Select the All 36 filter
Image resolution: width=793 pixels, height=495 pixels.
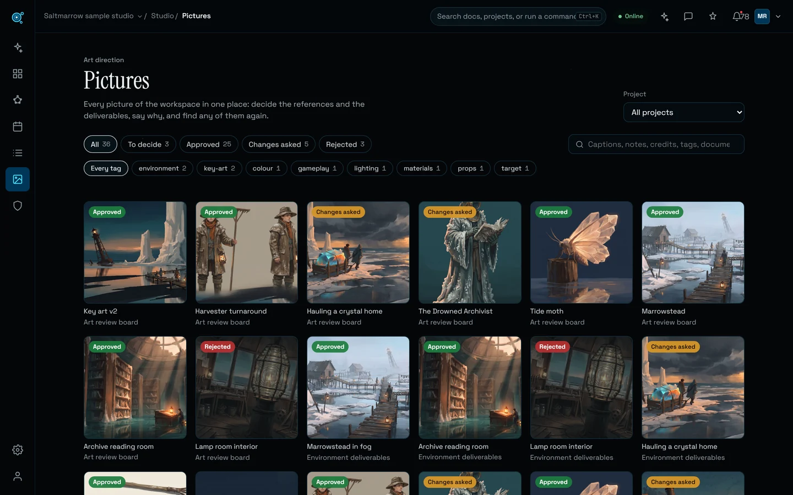click(x=100, y=144)
